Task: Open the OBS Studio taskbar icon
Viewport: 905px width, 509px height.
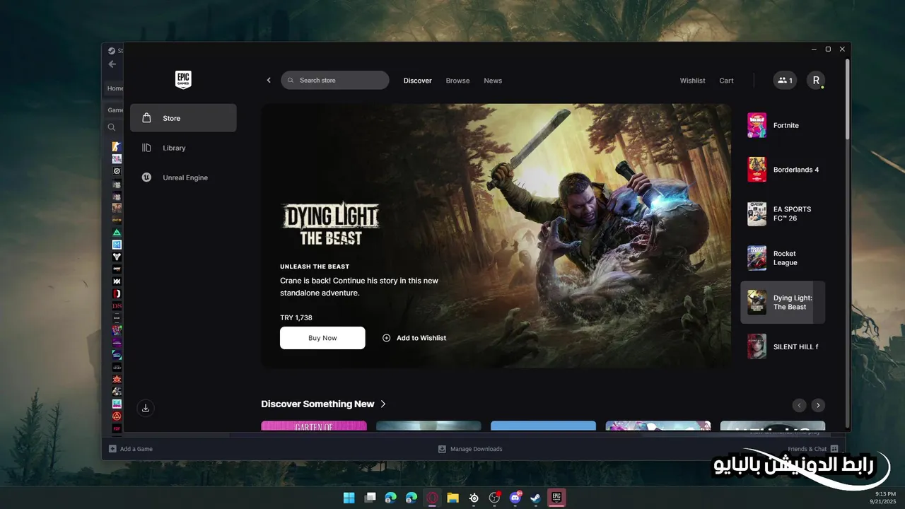Action: point(495,498)
